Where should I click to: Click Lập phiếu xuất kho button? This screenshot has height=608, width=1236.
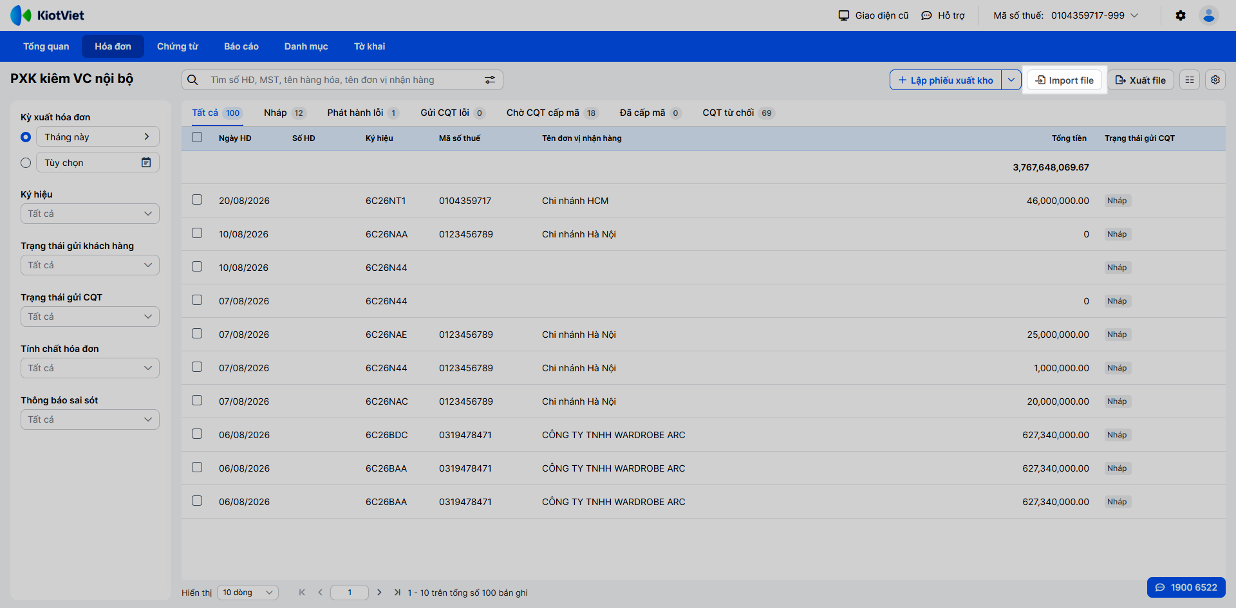(946, 80)
